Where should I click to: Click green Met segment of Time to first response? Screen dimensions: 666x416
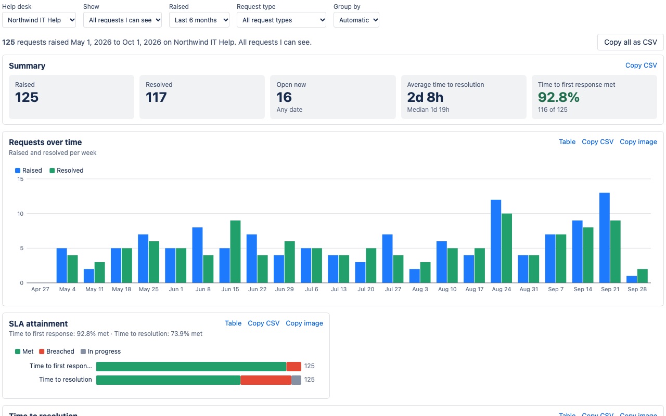coord(191,366)
